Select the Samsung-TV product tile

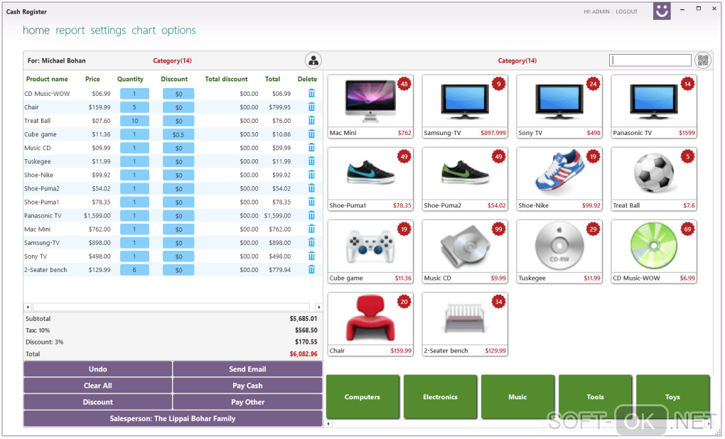click(465, 107)
